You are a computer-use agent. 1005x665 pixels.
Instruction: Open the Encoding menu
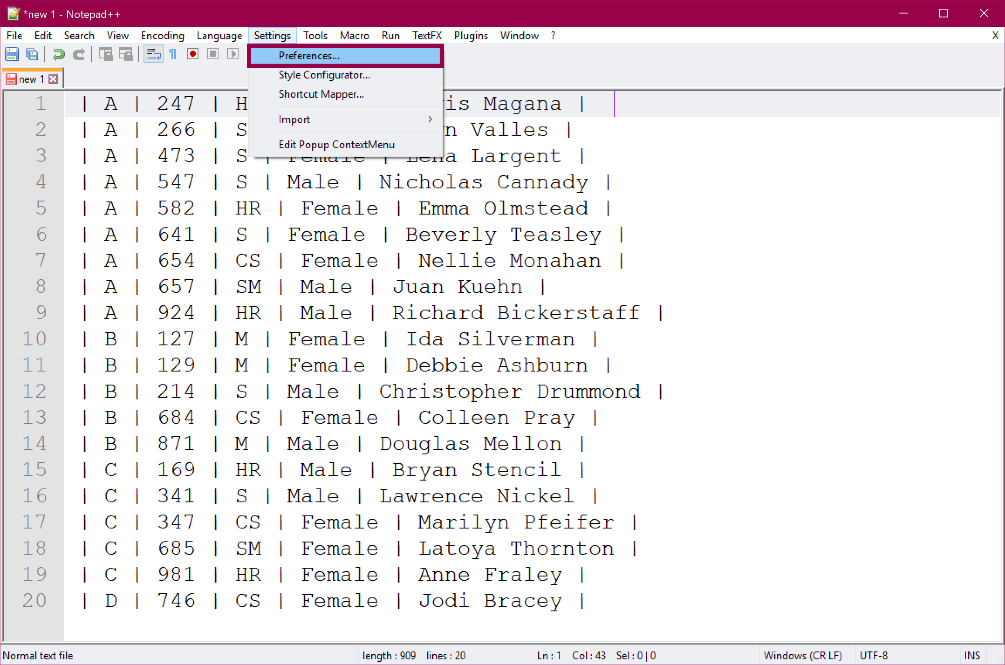(162, 36)
